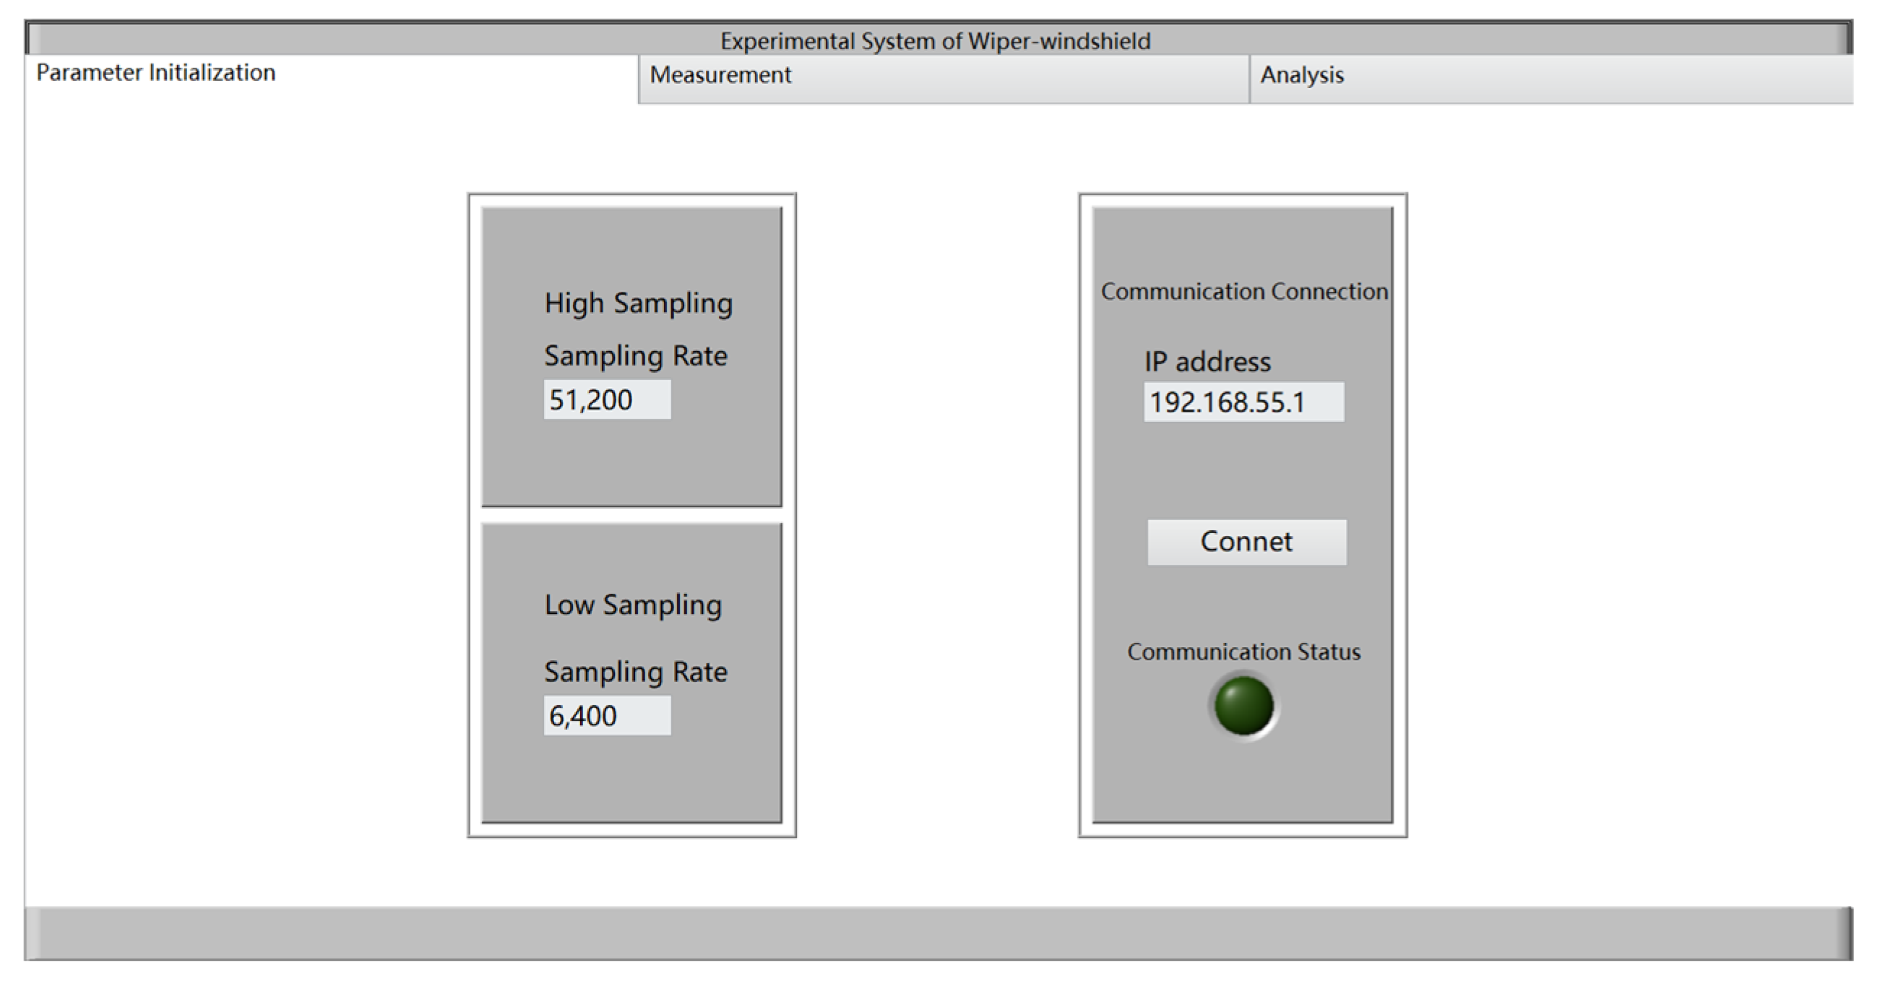
Task: Click empty area of Low Sampling panel
Action: tap(632, 779)
